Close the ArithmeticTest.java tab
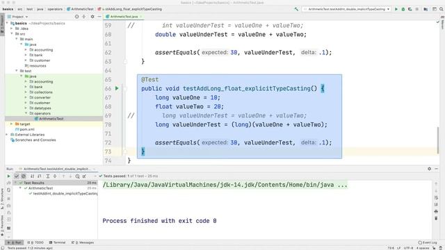This screenshot has width=445, height=250. click(140, 17)
